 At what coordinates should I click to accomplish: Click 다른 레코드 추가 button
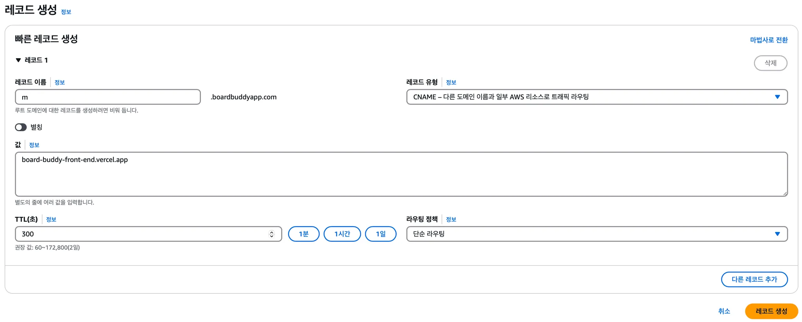754,279
